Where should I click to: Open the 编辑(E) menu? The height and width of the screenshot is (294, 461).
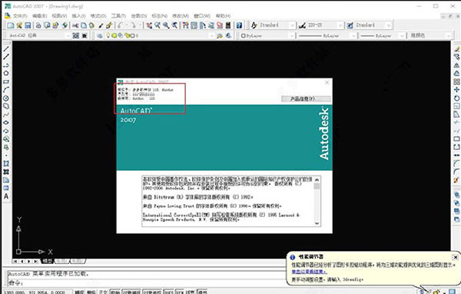(39, 15)
